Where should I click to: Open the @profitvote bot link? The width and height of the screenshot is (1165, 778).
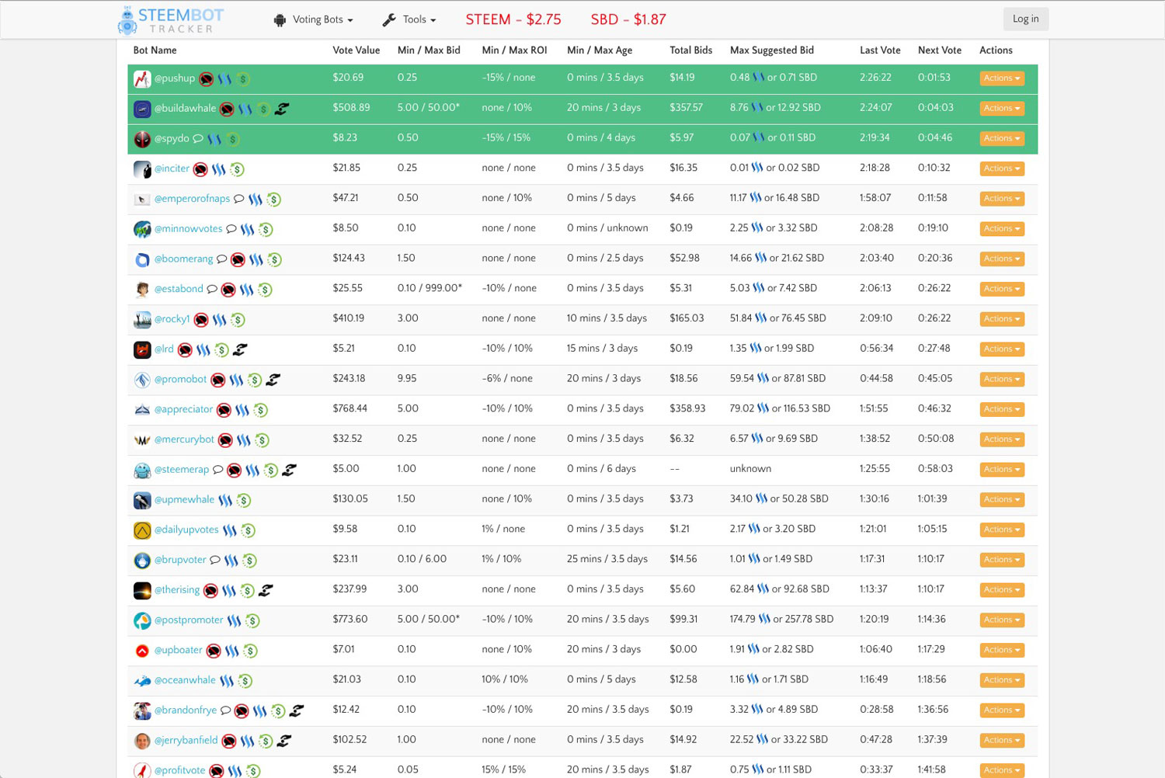(x=179, y=770)
